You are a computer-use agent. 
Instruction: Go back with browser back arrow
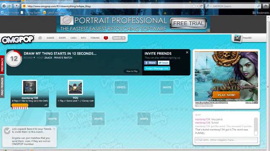click(4, 6)
